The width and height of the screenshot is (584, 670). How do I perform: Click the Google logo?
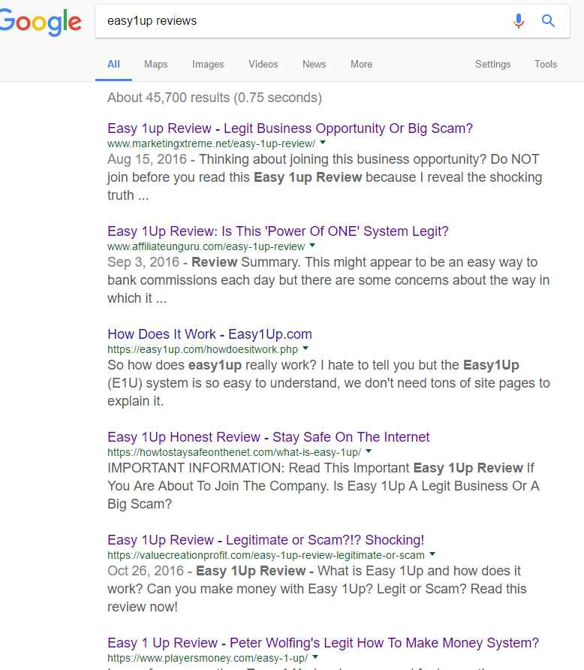(x=41, y=23)
